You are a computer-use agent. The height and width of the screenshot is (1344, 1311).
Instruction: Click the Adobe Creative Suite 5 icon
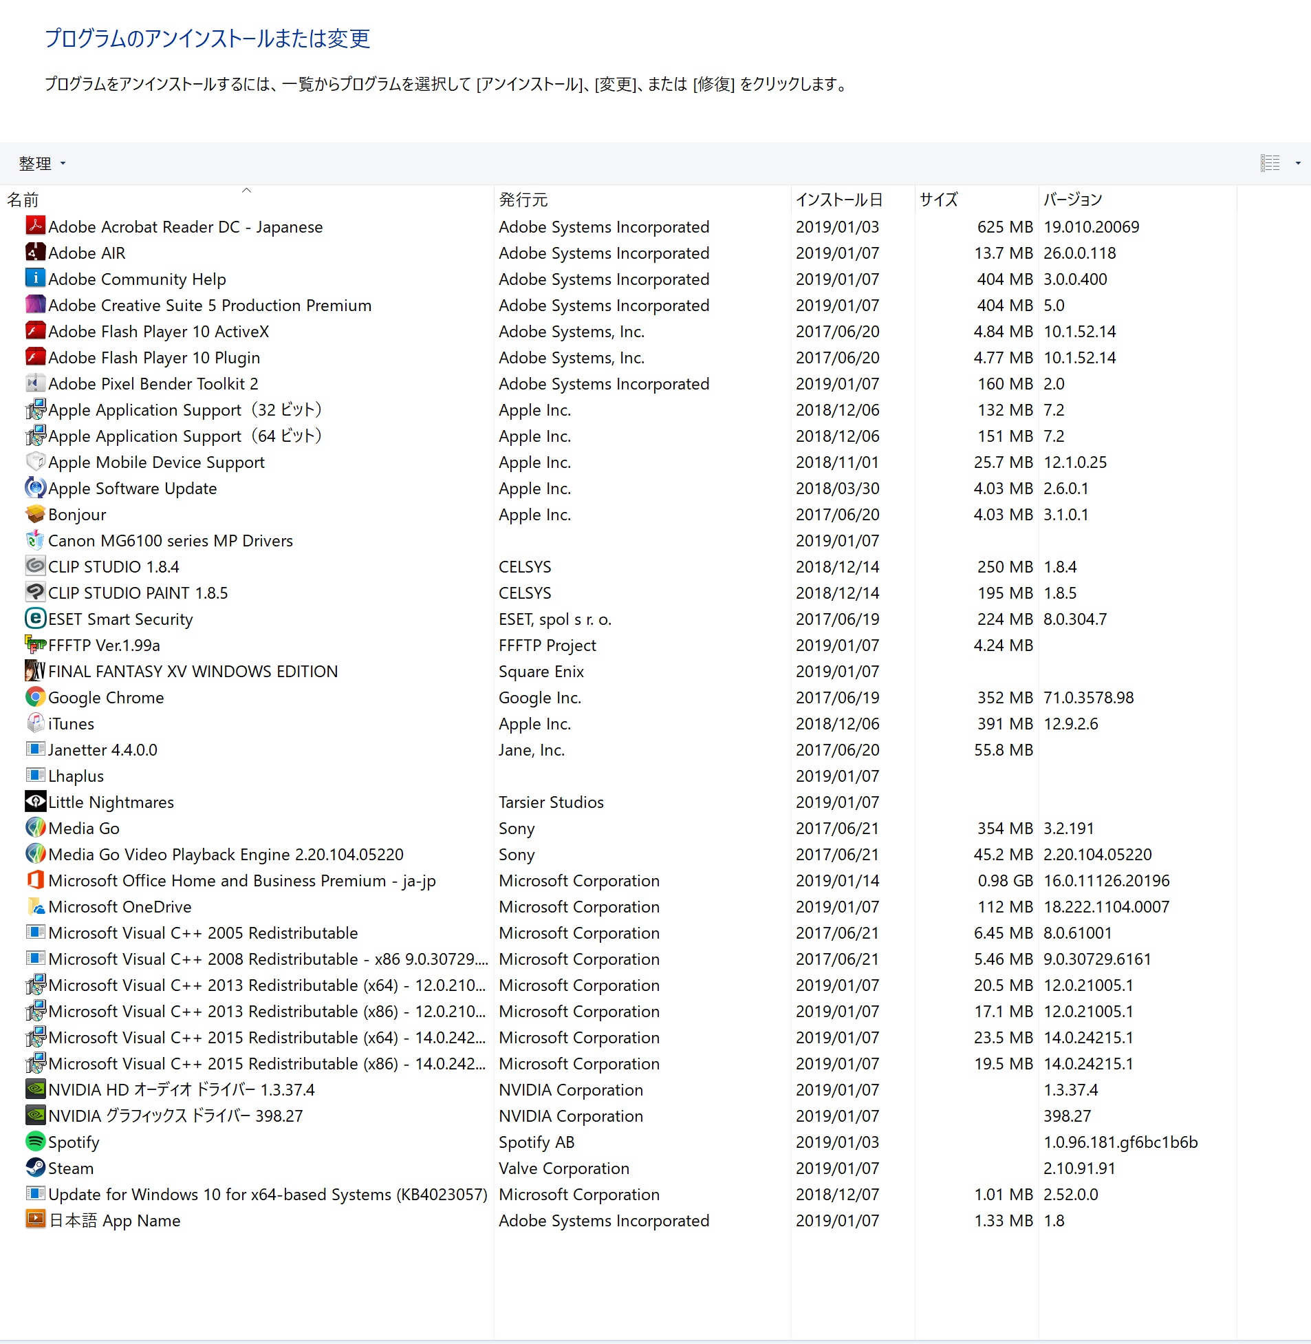(x=35, y=304)
